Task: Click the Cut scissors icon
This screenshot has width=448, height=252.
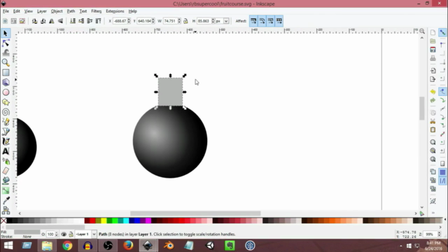Action: [x=433, y=121]
